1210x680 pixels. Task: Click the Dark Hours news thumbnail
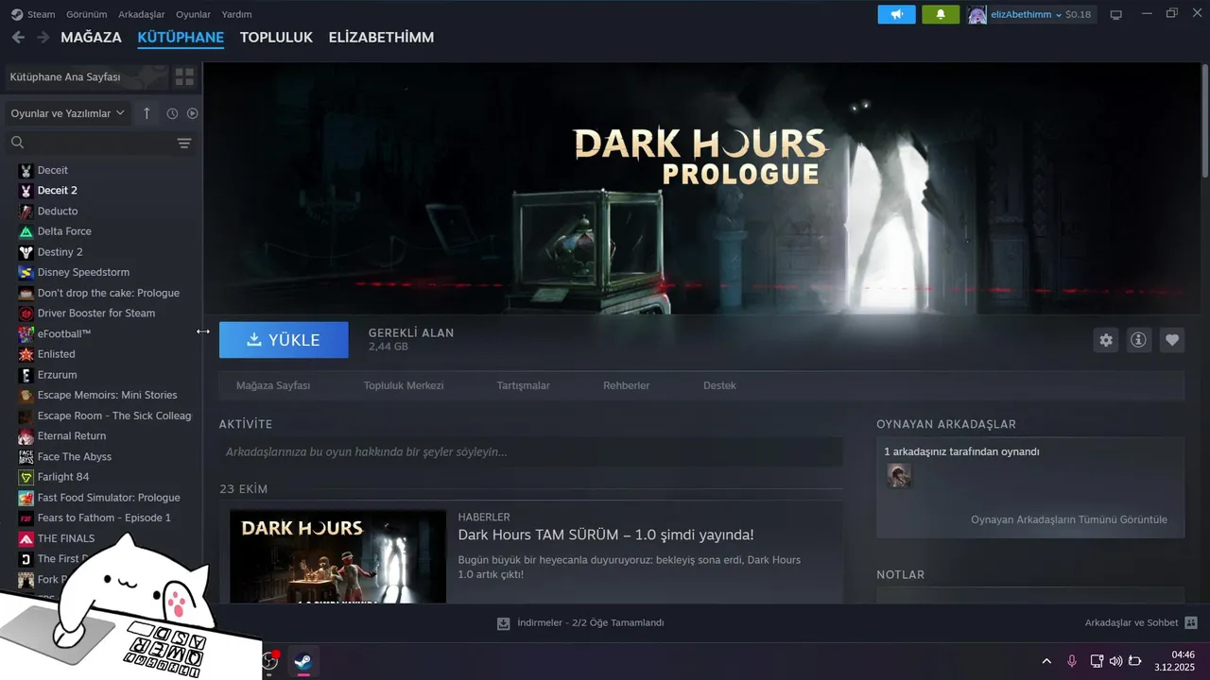pyautogui.click(x=337, y=556)
